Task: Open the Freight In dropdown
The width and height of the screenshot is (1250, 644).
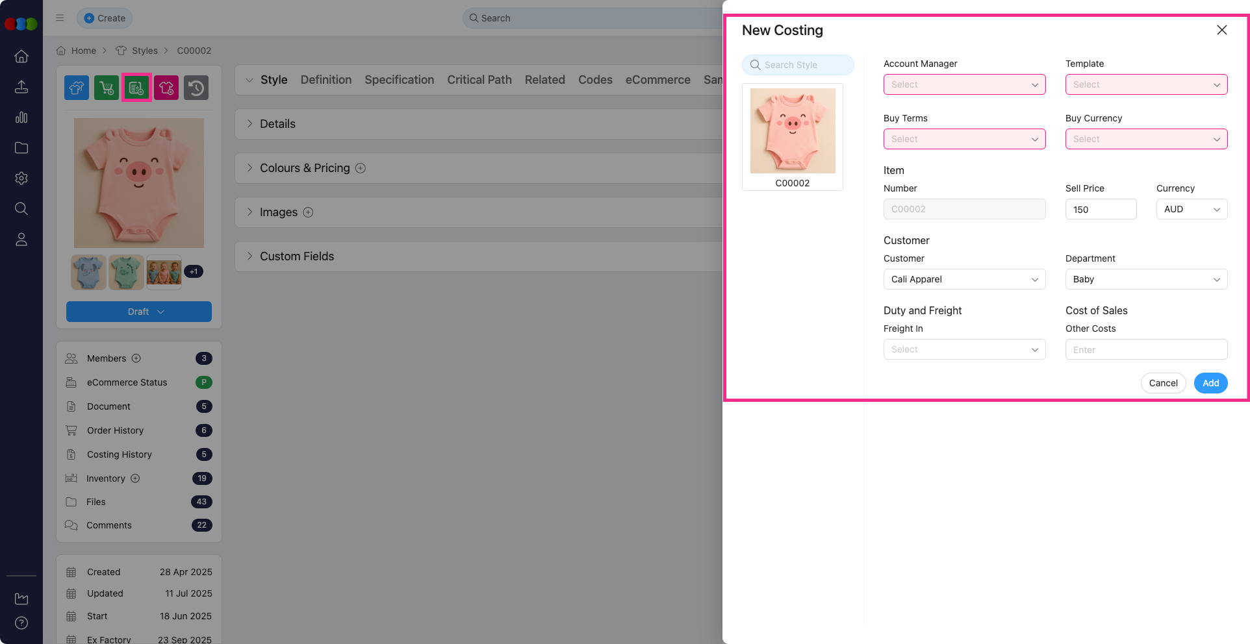Action: (964, 349)
